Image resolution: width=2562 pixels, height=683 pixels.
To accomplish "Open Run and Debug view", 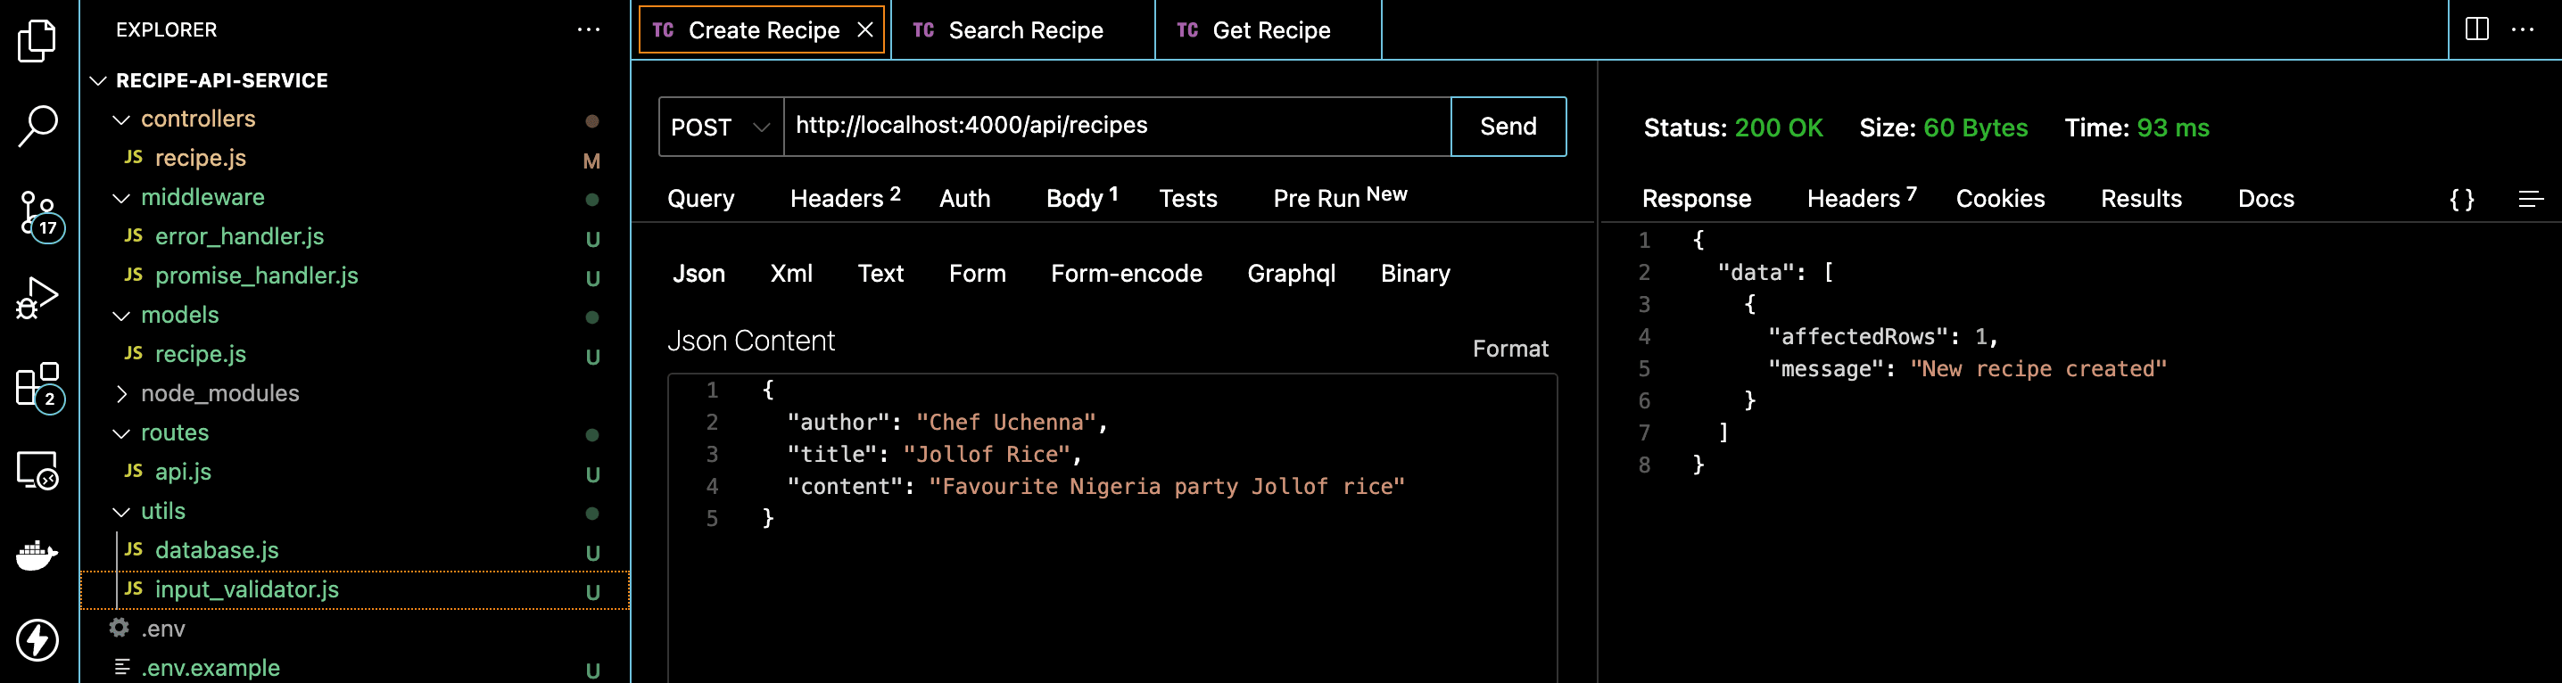I will [x=37, y=298].
